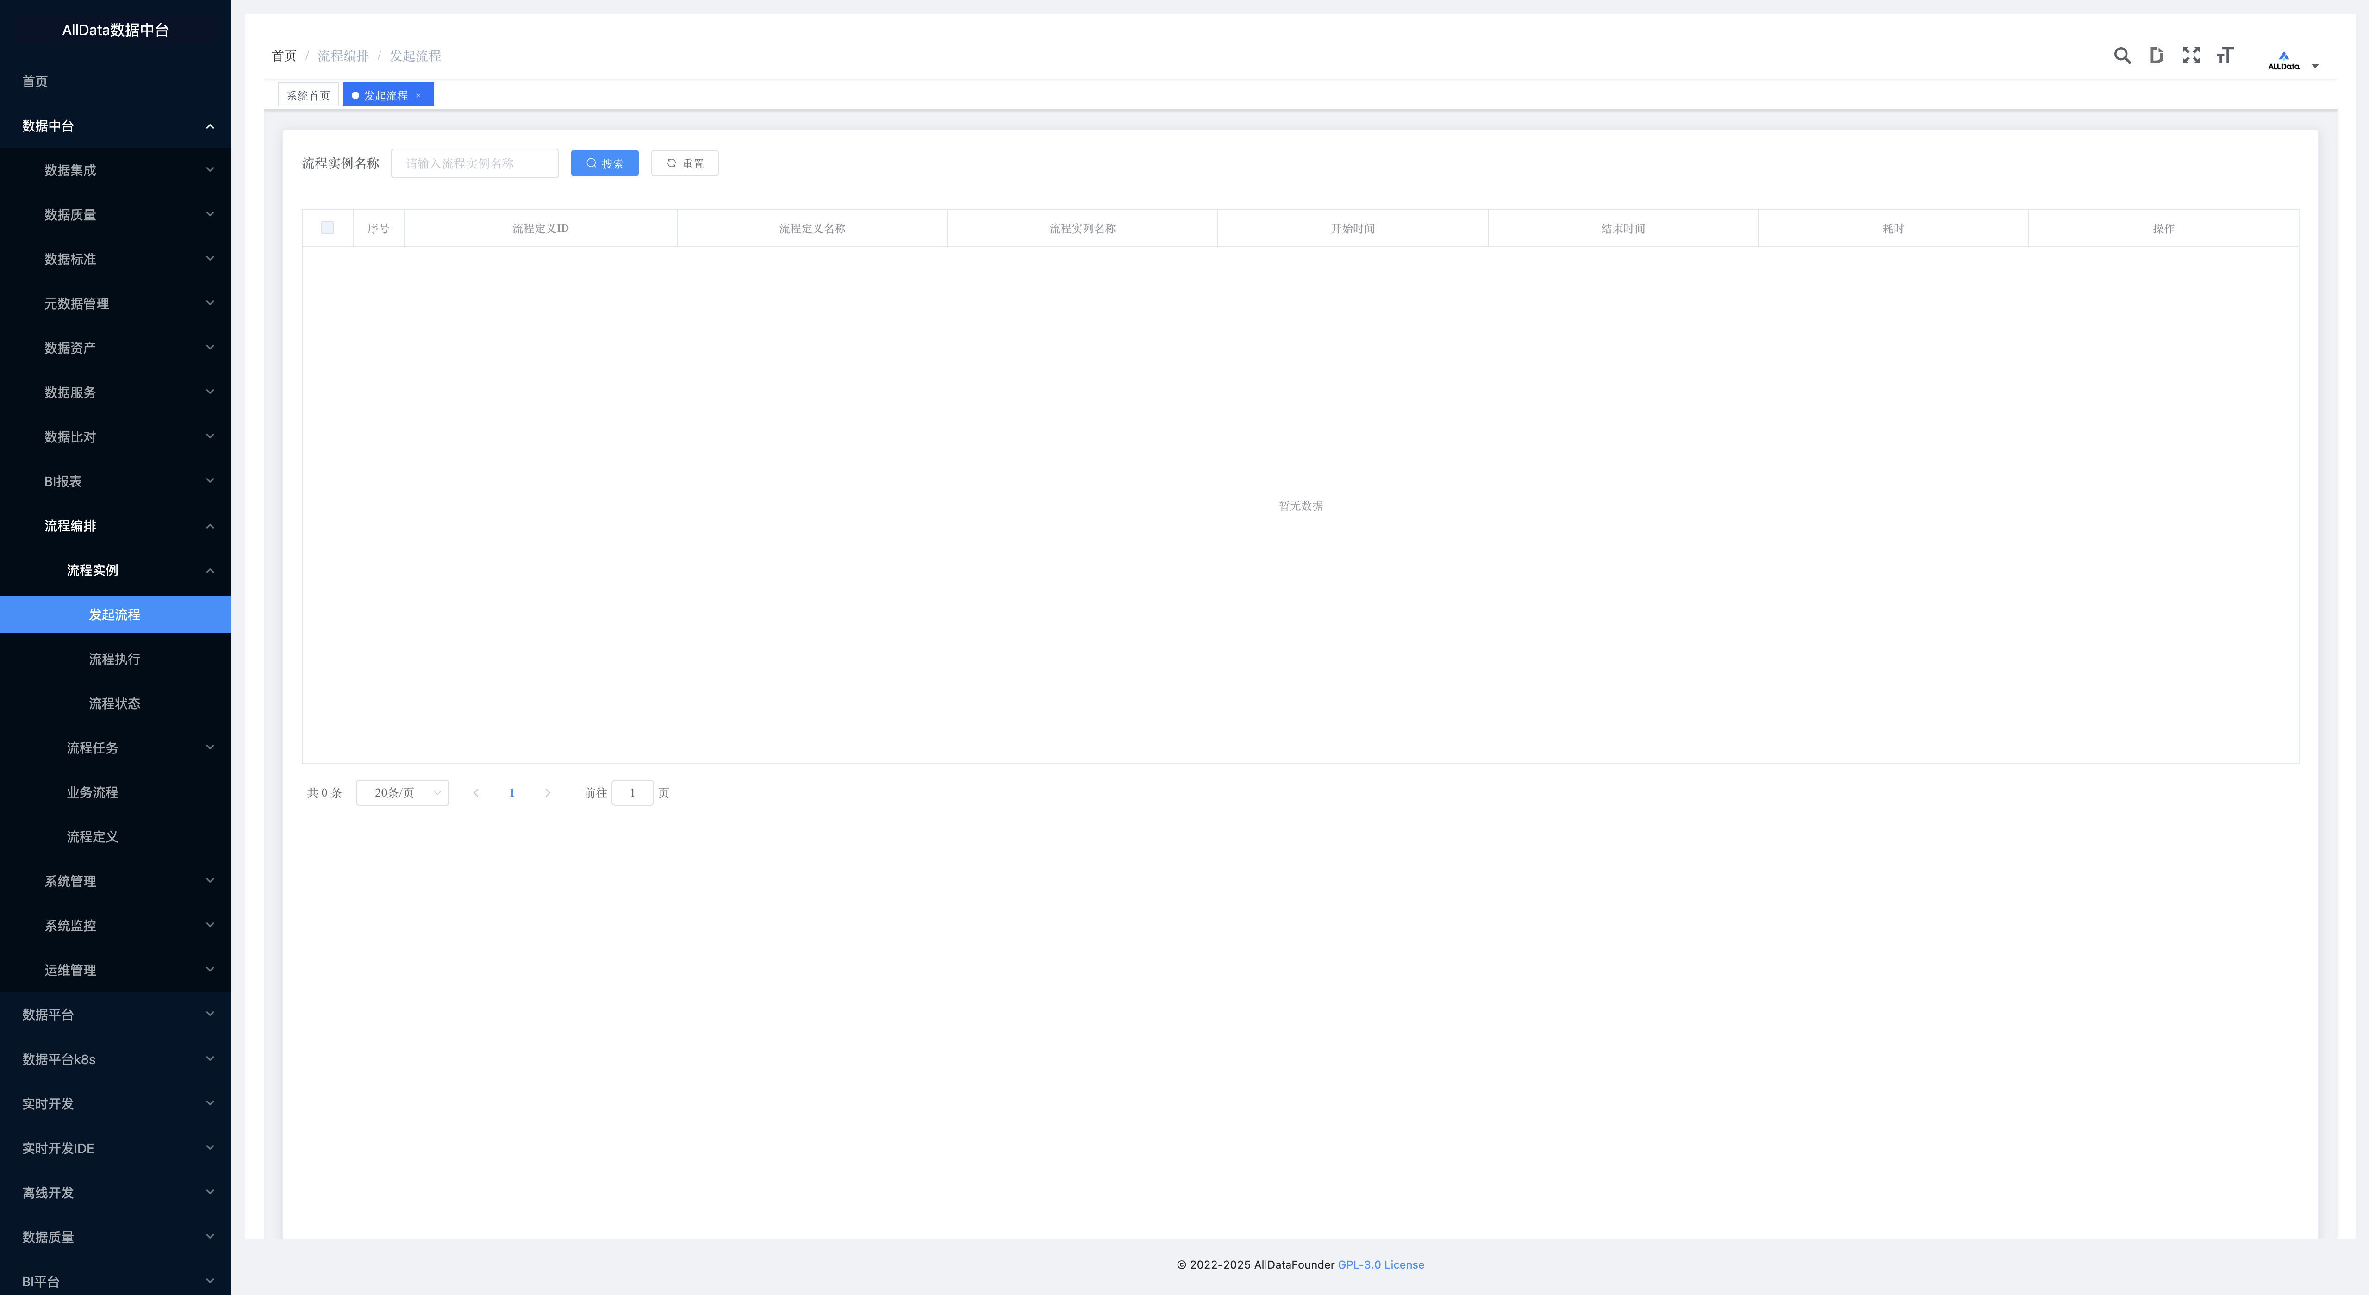Collapse the 数据中台 sidebar menu
This screenshot has width=2369, height=1295.
tap(116, 126)
